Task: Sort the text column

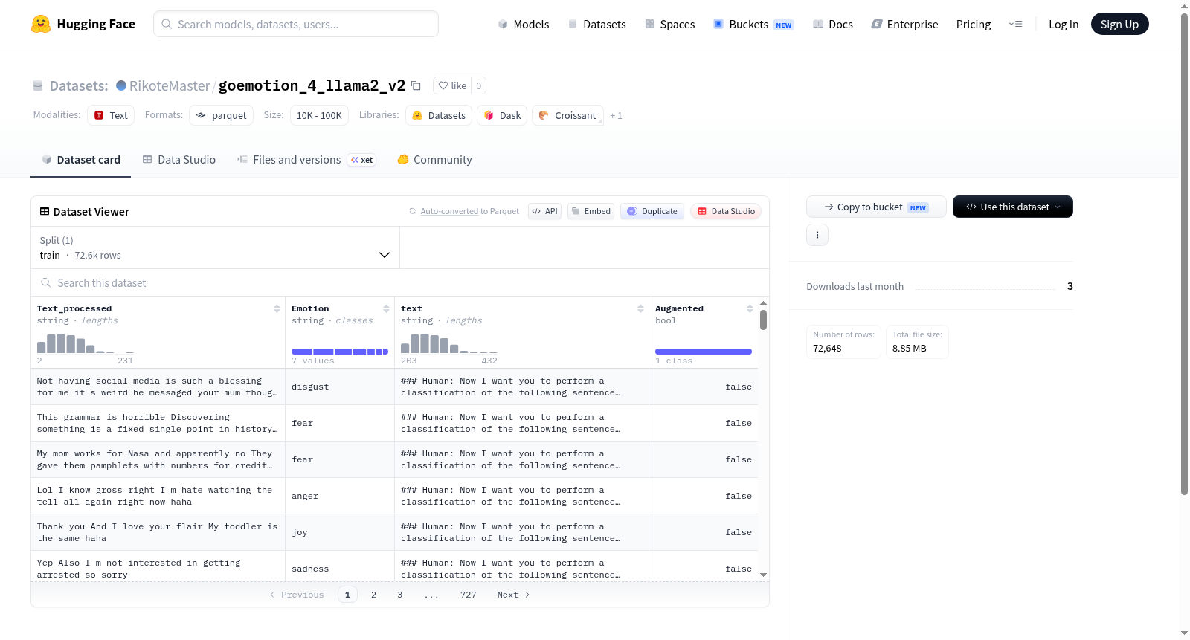Action: click(640, 308)
